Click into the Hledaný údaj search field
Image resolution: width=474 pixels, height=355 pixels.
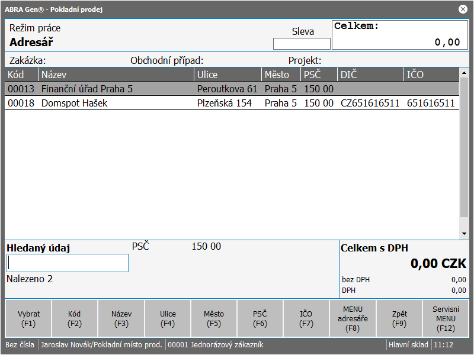[x=68, y=263]
